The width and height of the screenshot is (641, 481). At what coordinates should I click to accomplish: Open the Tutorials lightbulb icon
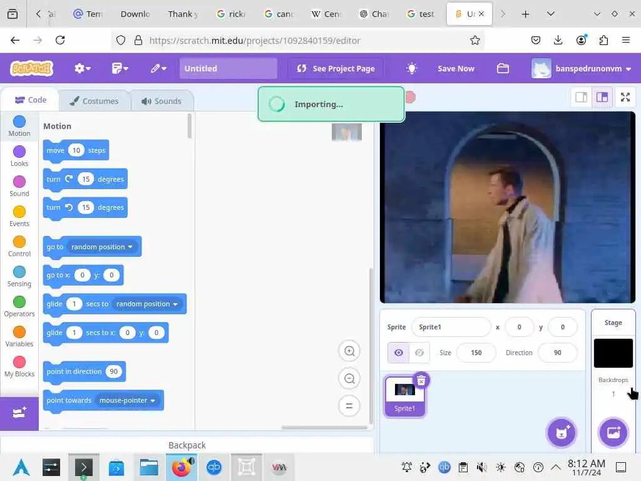(412, 68)
